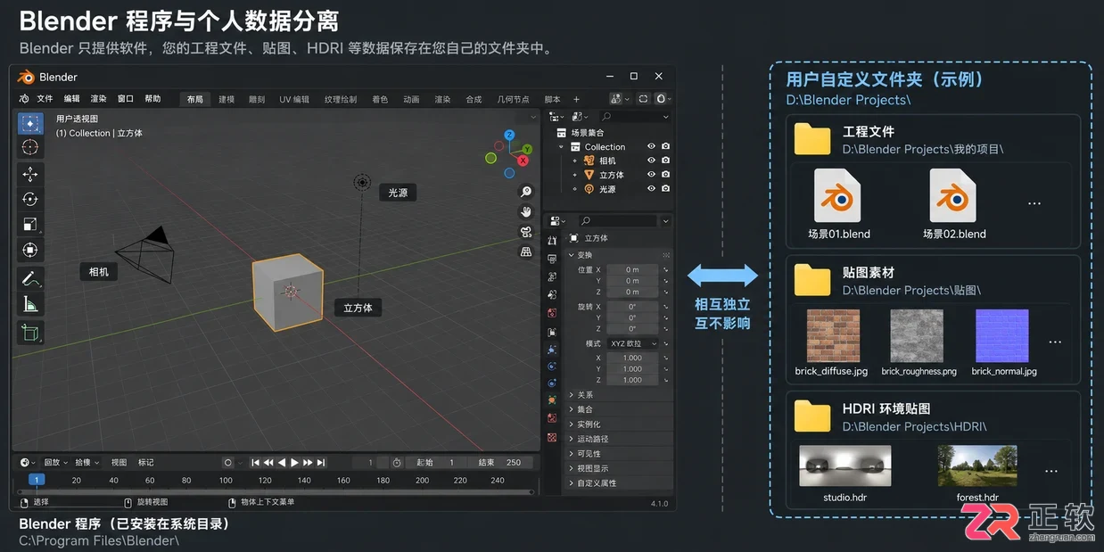Open the XYZ 欧拉 rotation mode dropdown
The height and width of the screenshot is (552, 1104).
632,343
